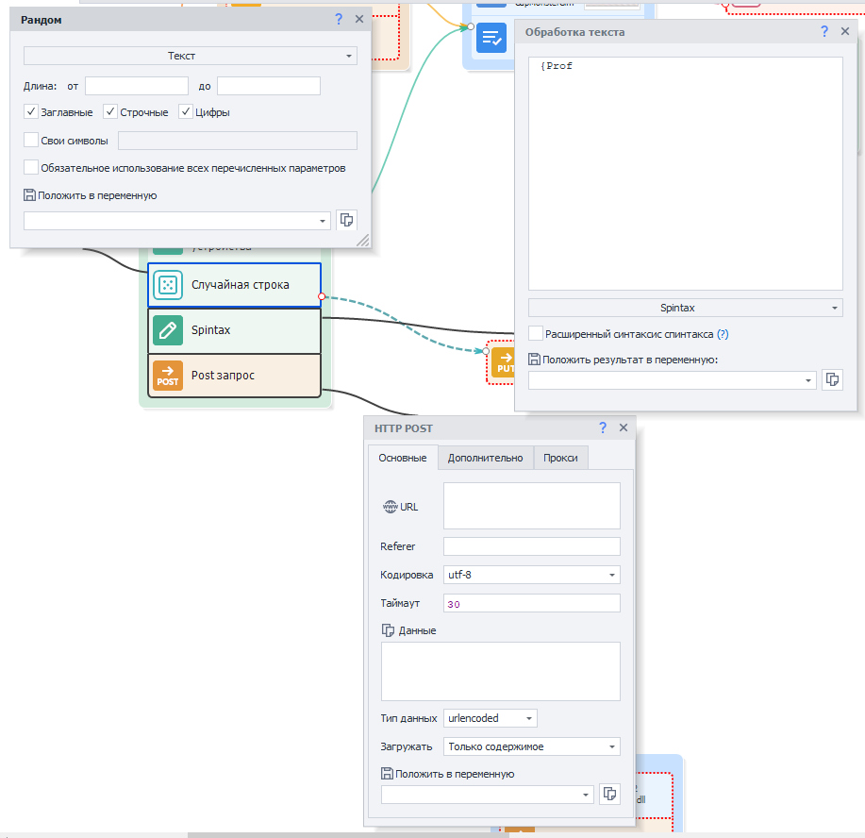The height and width of the screenshot is (838, 865).
Task: Click the dice icon of Случайная строка
Action: [168, 285]
